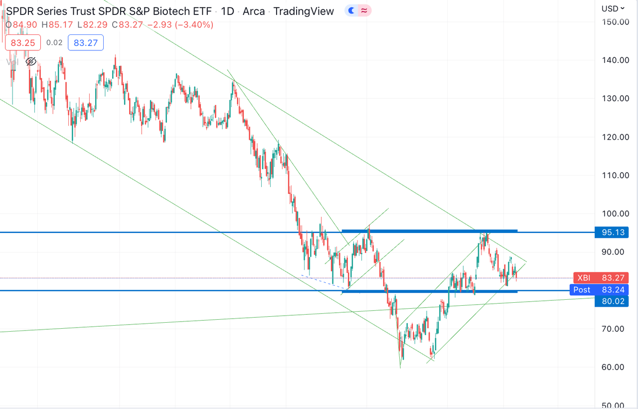The width and height of the screenshot is (638, 409).
Task: Click the change value −2.93 (−3.40%)
Action: (x=181, y=24)
